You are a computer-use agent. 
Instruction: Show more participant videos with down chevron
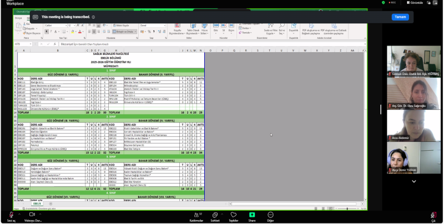[x=413, y=181]
